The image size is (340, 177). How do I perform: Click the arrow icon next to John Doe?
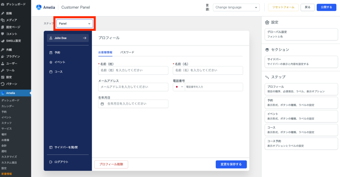[x=84, y=38]
